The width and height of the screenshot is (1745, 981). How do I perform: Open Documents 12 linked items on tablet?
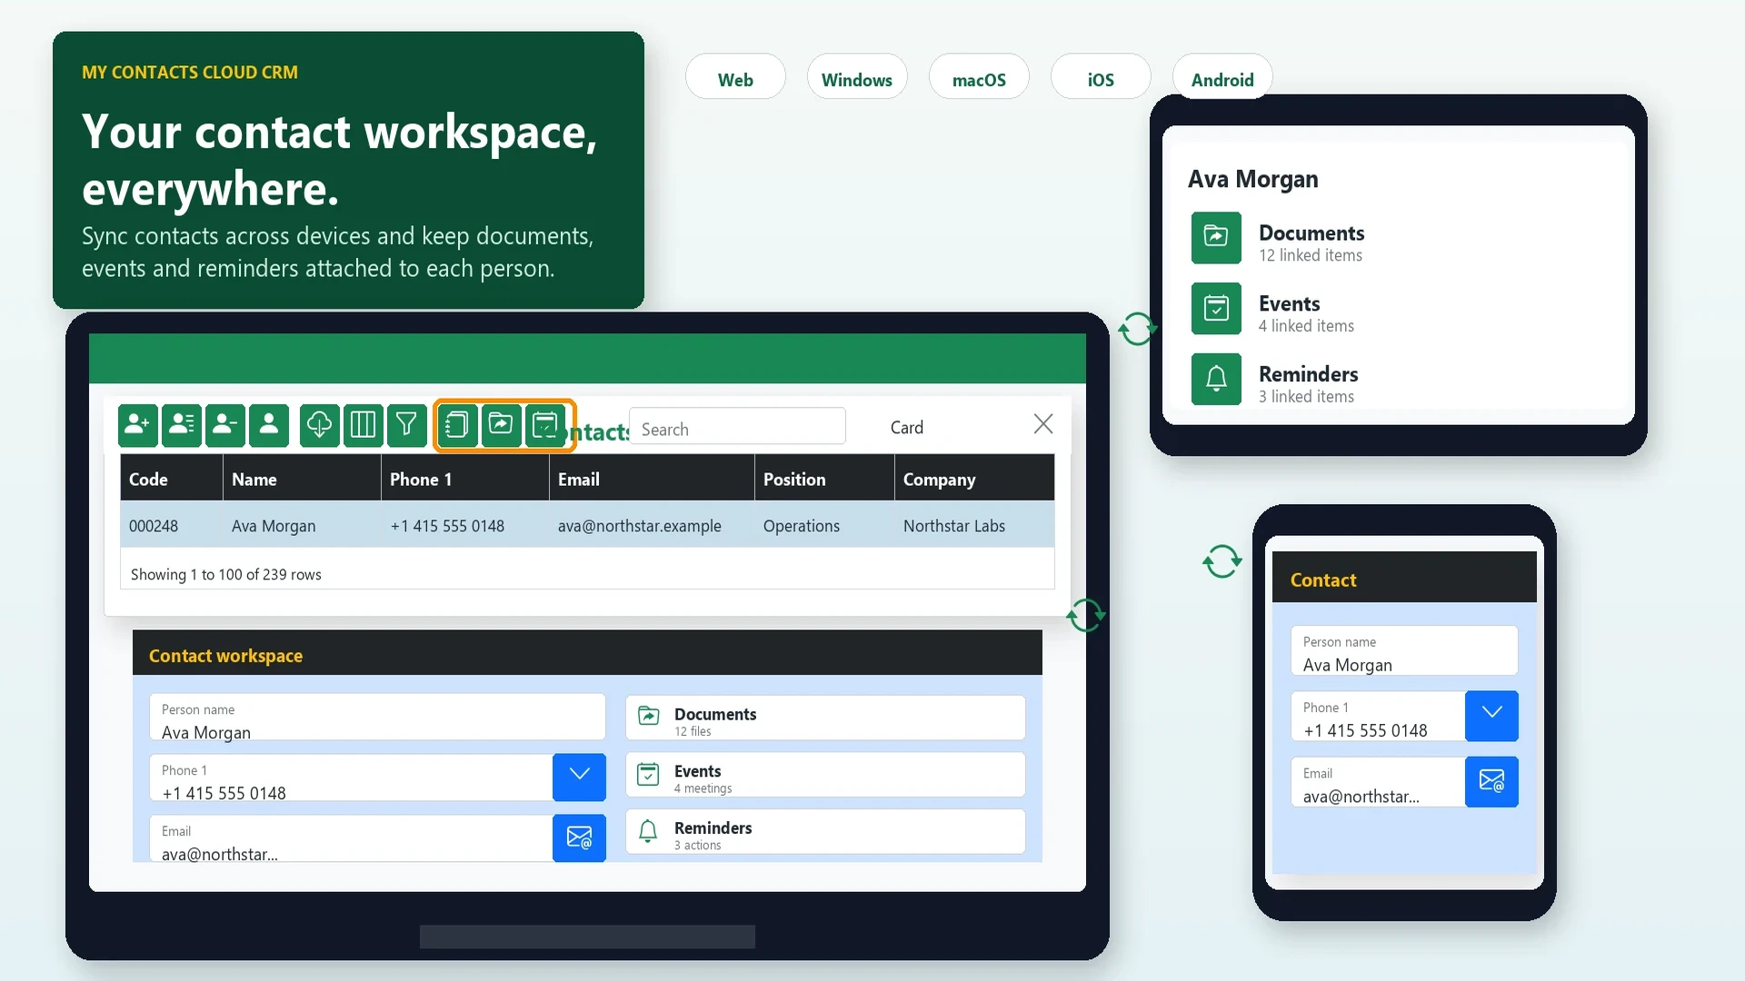click(x=1311, y=243)
